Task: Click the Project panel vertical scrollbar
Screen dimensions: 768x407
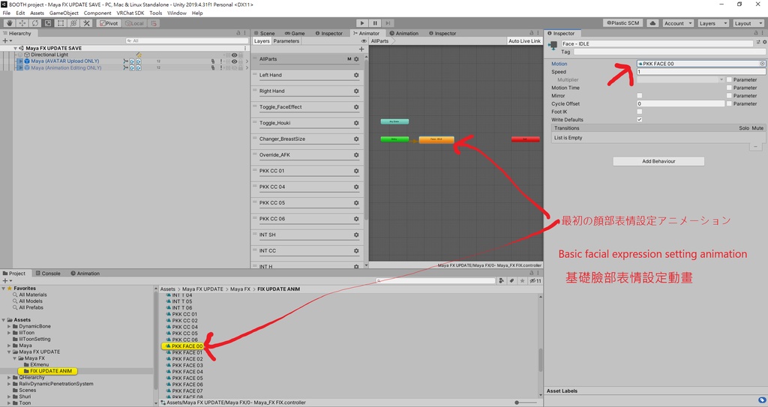Action: point(541,360)
